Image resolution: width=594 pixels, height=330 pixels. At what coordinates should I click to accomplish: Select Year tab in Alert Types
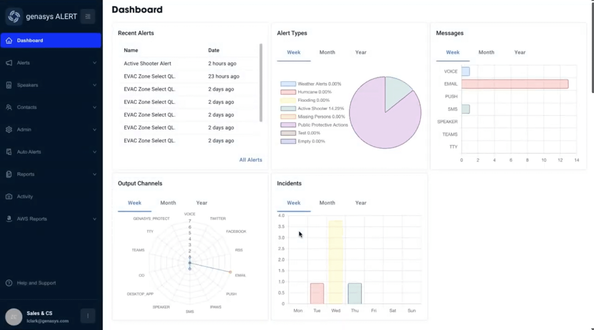pyautogui.click(x=361, y=53)
